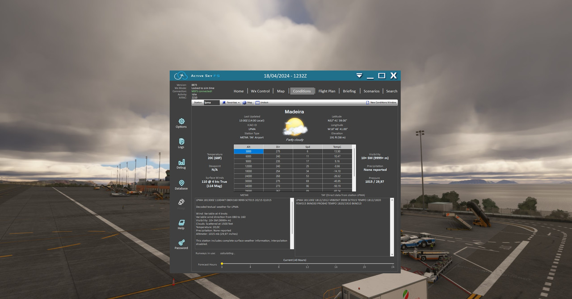Click the TAF text starting LPMA 181100Z
572x299 pixels.
pyautogui.click(x=338, y=202)
